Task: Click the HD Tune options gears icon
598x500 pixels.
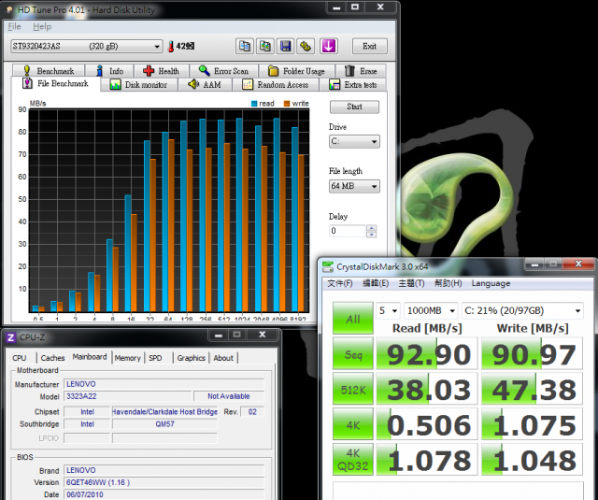Action: [x=306, y=46]
